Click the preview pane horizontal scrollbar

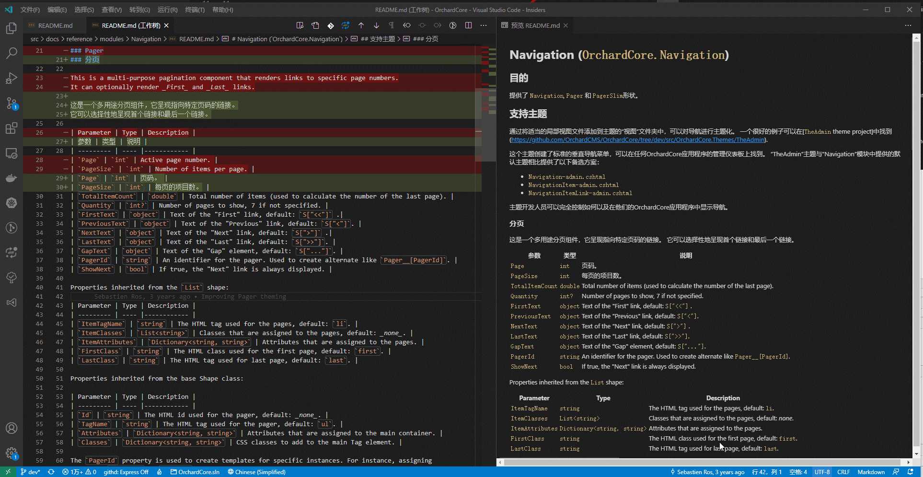tap(703, 462)
